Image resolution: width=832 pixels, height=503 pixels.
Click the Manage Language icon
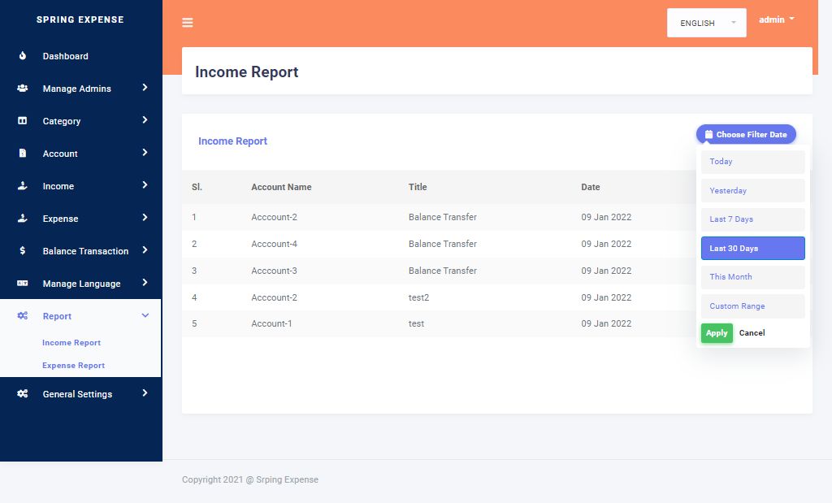pos(23,284)
